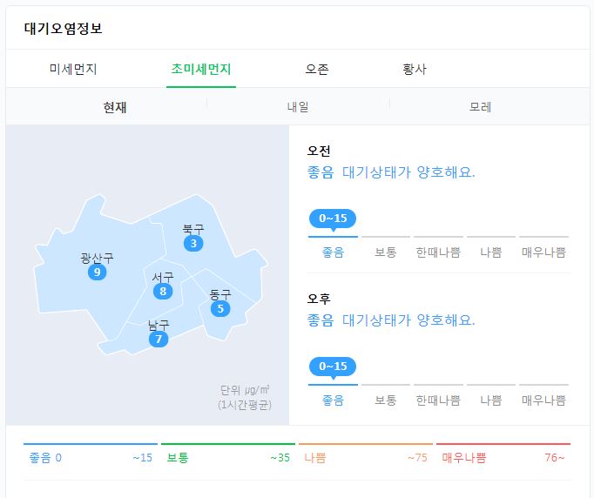
Task: Click the morning 0~15 level indicator
Action: tap(333, 219)
